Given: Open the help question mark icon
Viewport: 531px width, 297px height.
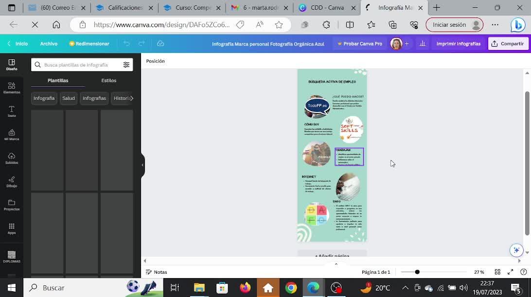Looking at the screenshot, I should (x=524, y=272).
